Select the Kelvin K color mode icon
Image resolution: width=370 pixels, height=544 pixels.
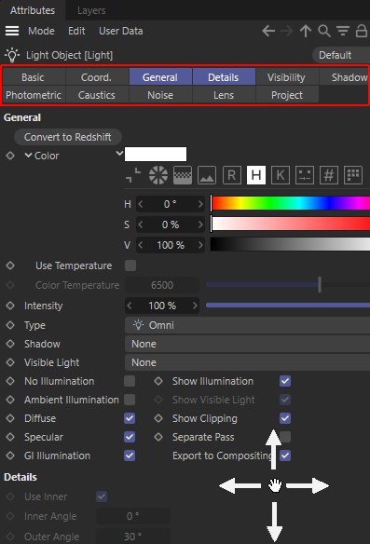281,175
